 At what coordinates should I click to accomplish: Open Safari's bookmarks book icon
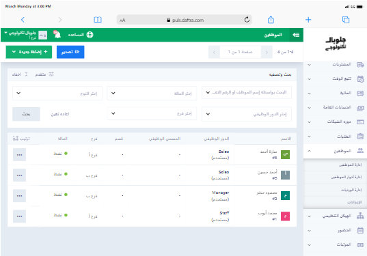point(98,20)
